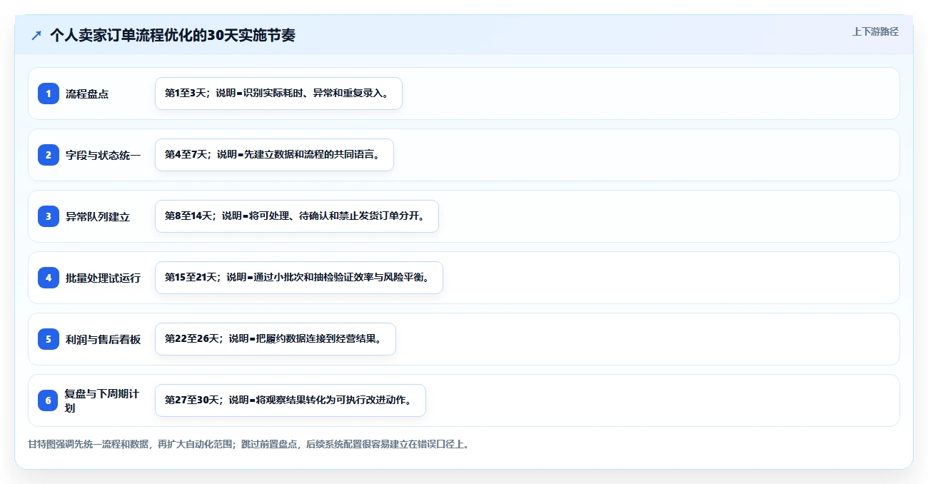
Task: Click the 第8至14天 description box
Action: coord(296,216)
